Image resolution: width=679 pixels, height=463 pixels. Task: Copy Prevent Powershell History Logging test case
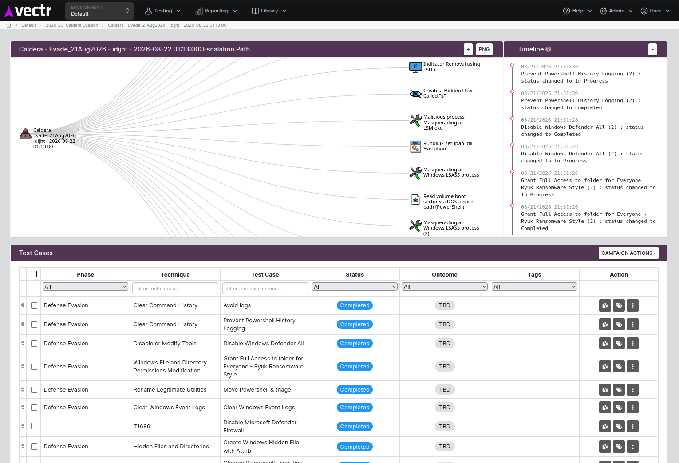(605, 324)
